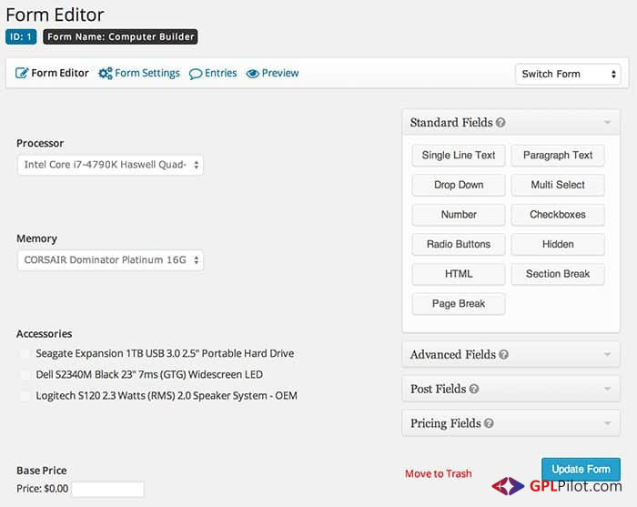Click the Form Name: Computer Builder badge
637x507 pixels.
[120, 36]
